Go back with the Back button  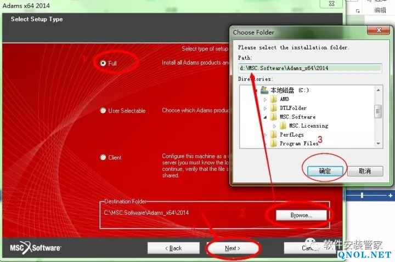pyautogui.click(x=173, y=248)
